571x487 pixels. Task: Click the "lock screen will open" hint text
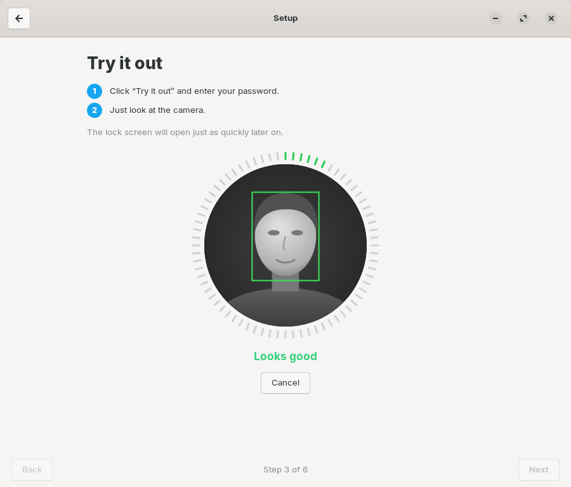pyautogui.click(x=185, y=132)
